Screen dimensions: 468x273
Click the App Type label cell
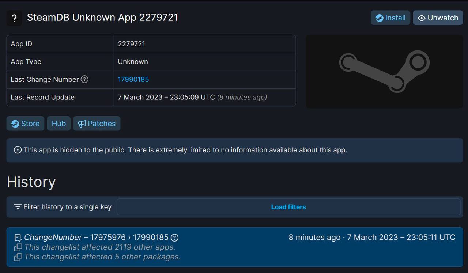pos(60,62)
